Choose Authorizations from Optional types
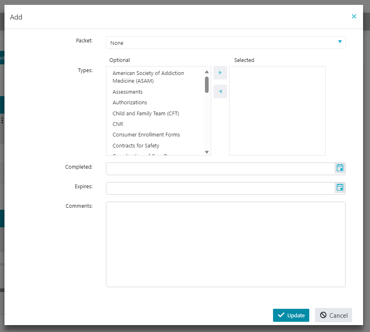 [x=130, y=103]
